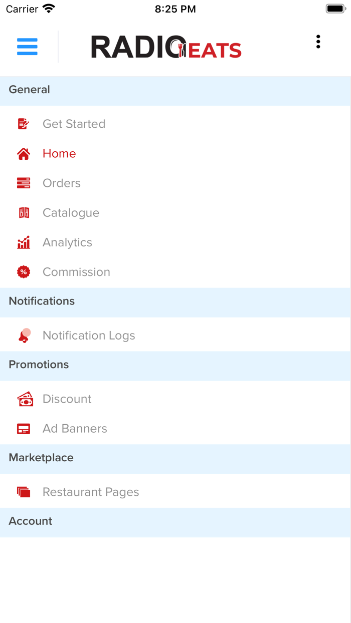Image resolution: width=351 pixels, height=623 pixels.
Task: Click the Commission percent badge icon
Action: point(24,272)
